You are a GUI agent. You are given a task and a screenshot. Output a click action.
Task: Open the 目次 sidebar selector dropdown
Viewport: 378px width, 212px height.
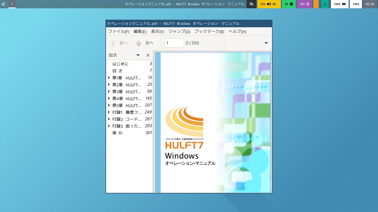tap(138, 55)
